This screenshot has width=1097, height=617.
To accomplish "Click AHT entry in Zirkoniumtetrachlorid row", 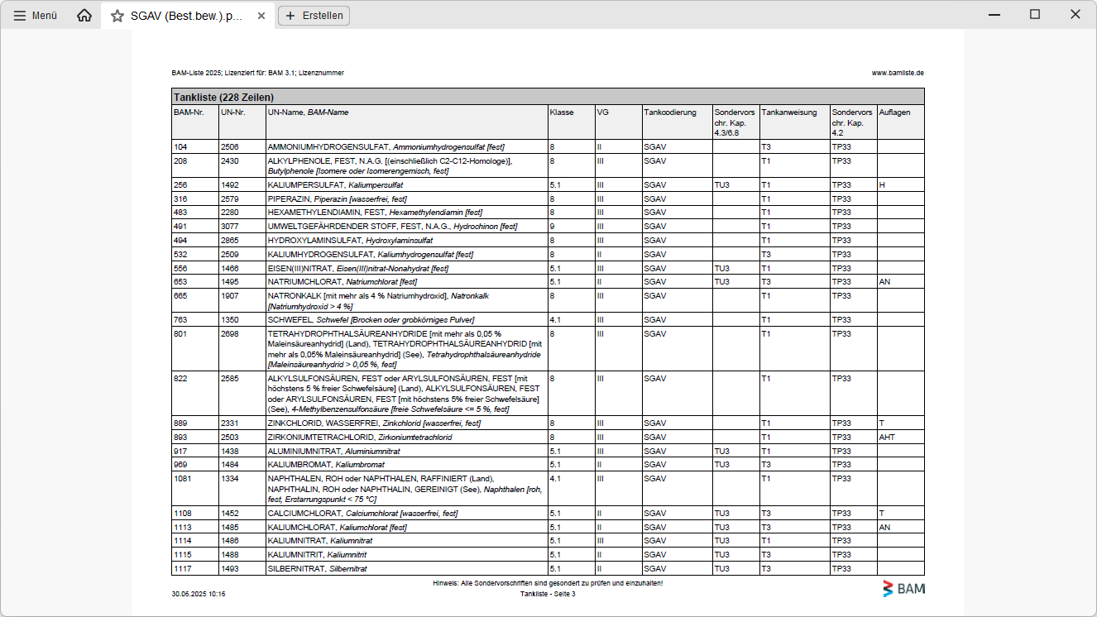I will point(887,437).
